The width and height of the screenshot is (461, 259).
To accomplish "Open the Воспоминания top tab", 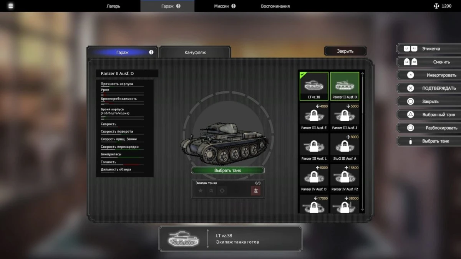I will point(275,6).
